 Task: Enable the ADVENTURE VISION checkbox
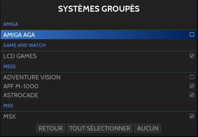pos(192,77)
